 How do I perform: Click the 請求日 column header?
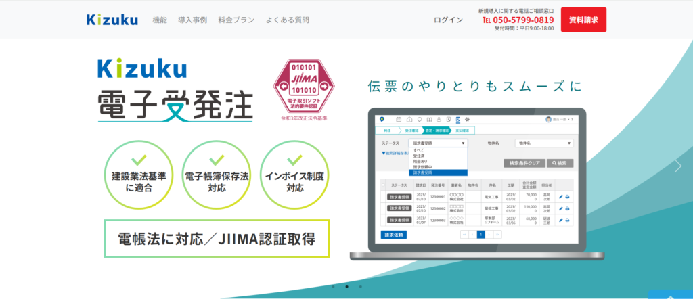tap(421, 185)
